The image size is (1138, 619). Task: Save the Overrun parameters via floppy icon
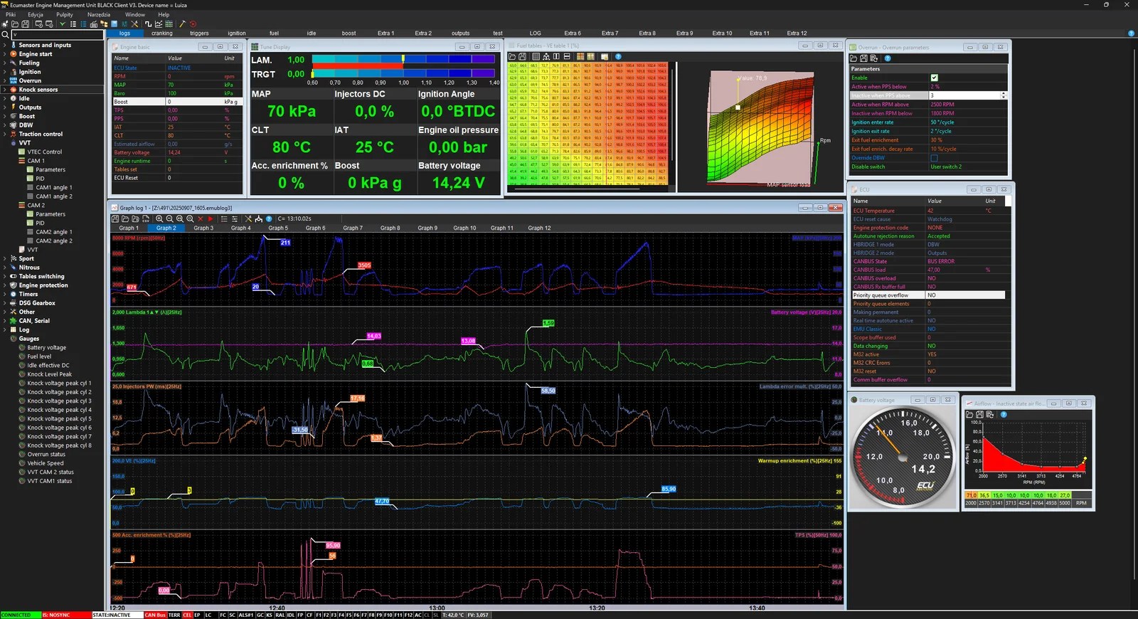coord(864,58)
